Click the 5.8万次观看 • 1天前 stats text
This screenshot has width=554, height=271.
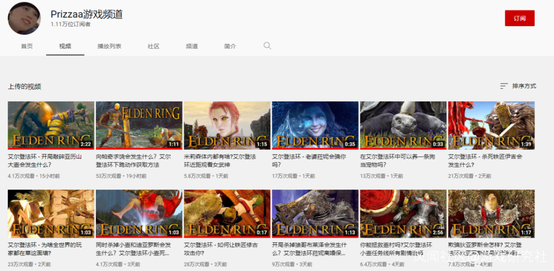coord(206,176)
